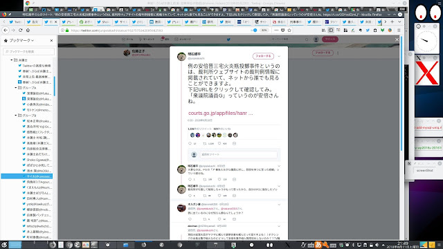Reload the current page

point(20,30)
